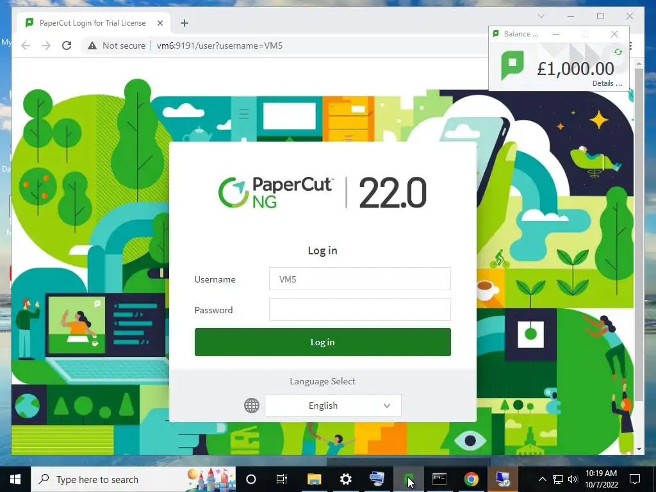Click the taskbar search box
The image size is (656, 492).
(x=133, y=479)
